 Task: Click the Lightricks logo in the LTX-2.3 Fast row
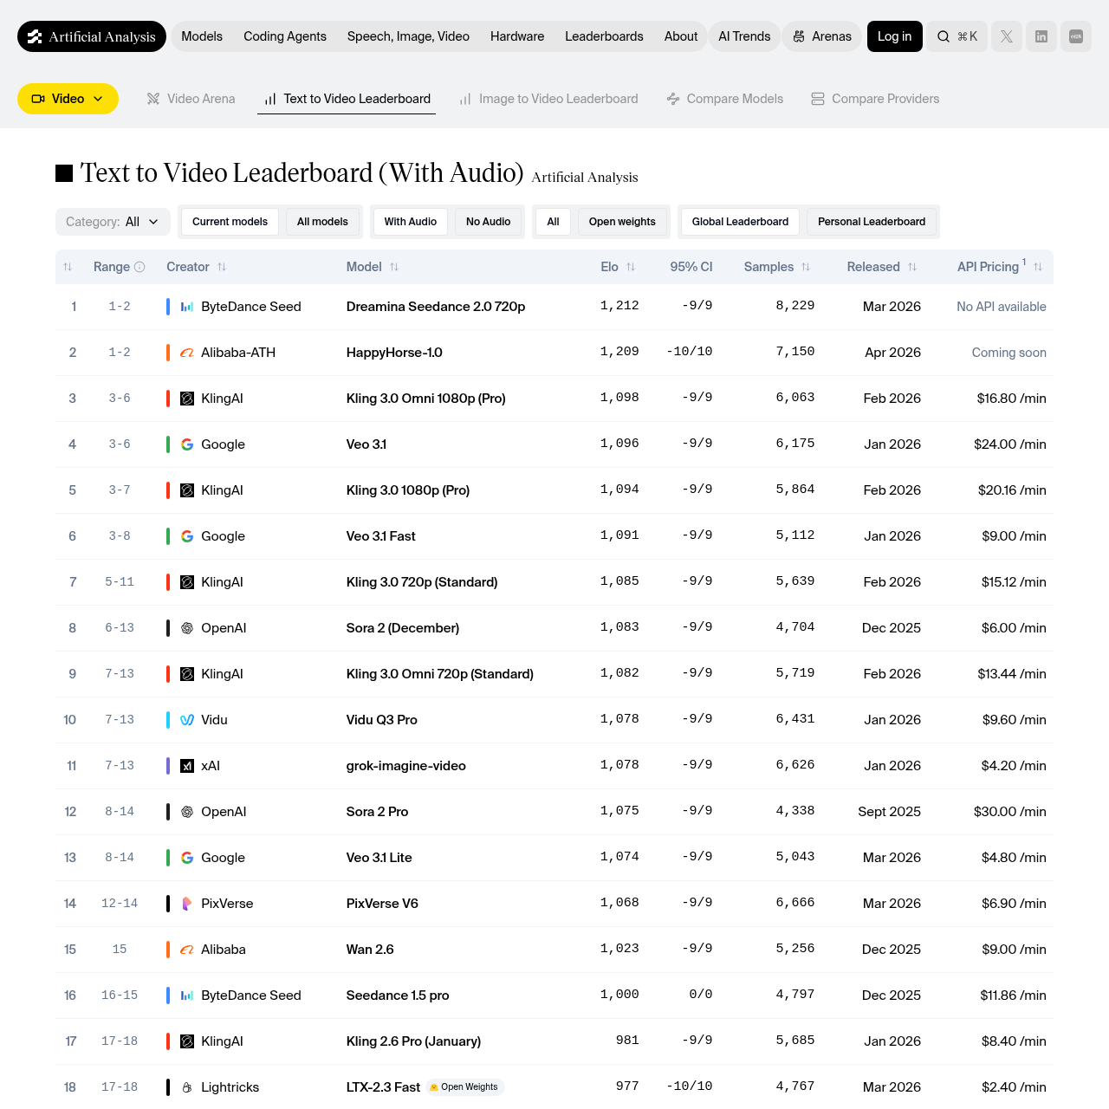tap(187, 1087)
